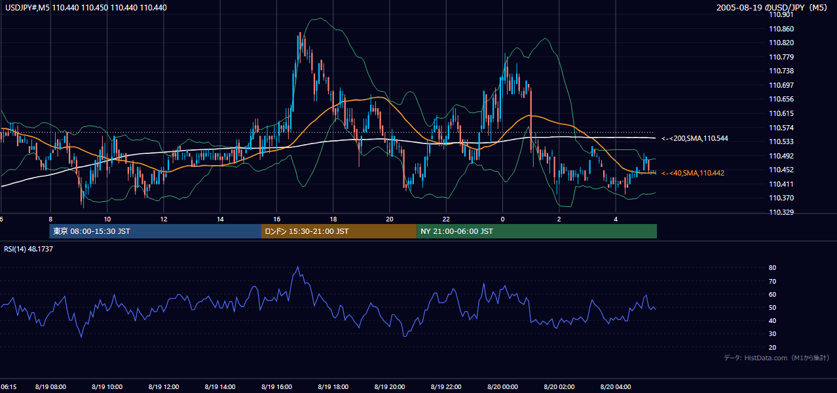Image resolution: width=837 pixels, height=393 pixels.
Task: Click the 8/19 10:00 bottom time label
Action: (x=107, y=387)
